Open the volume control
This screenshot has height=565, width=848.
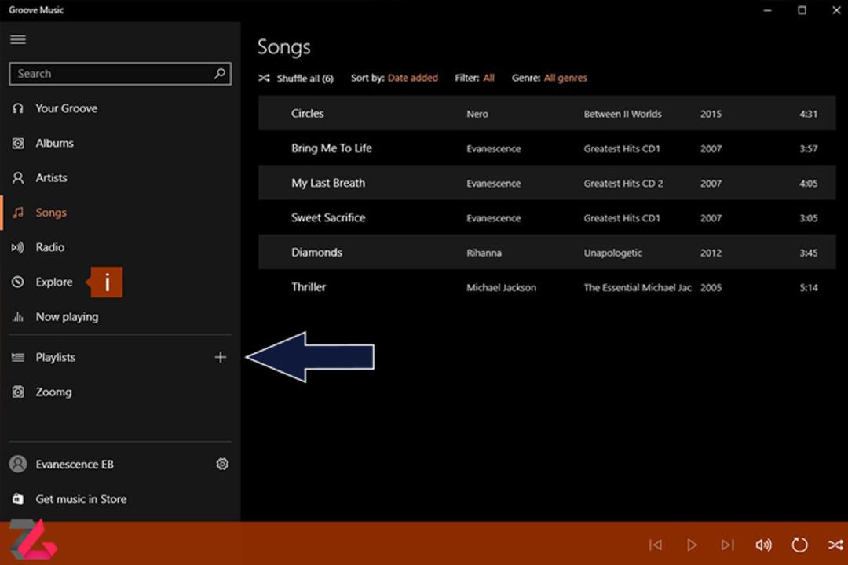pyautogui.click(x=763, y=545)
